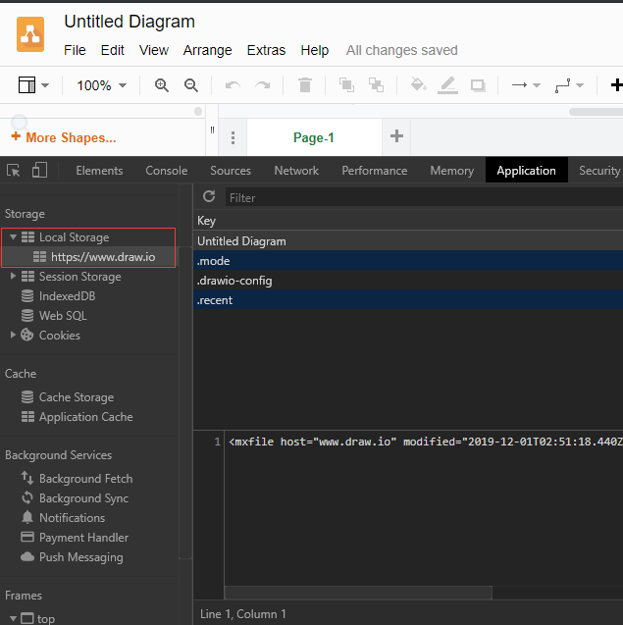Screen dimensions: 623x625
Task: Open the waypoints style dropdown
Action: 580,85
